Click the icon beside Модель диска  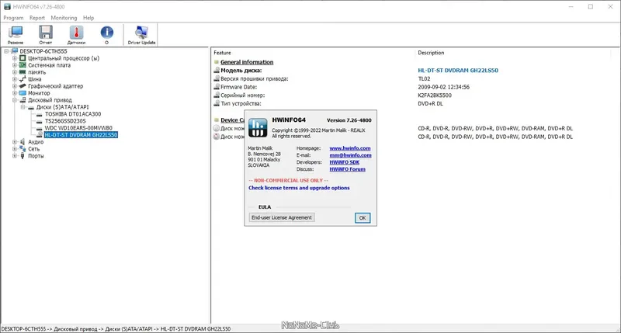[217, 70]
